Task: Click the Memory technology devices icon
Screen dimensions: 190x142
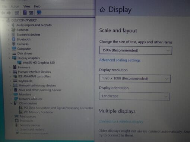Action: (x=15, y=85)
